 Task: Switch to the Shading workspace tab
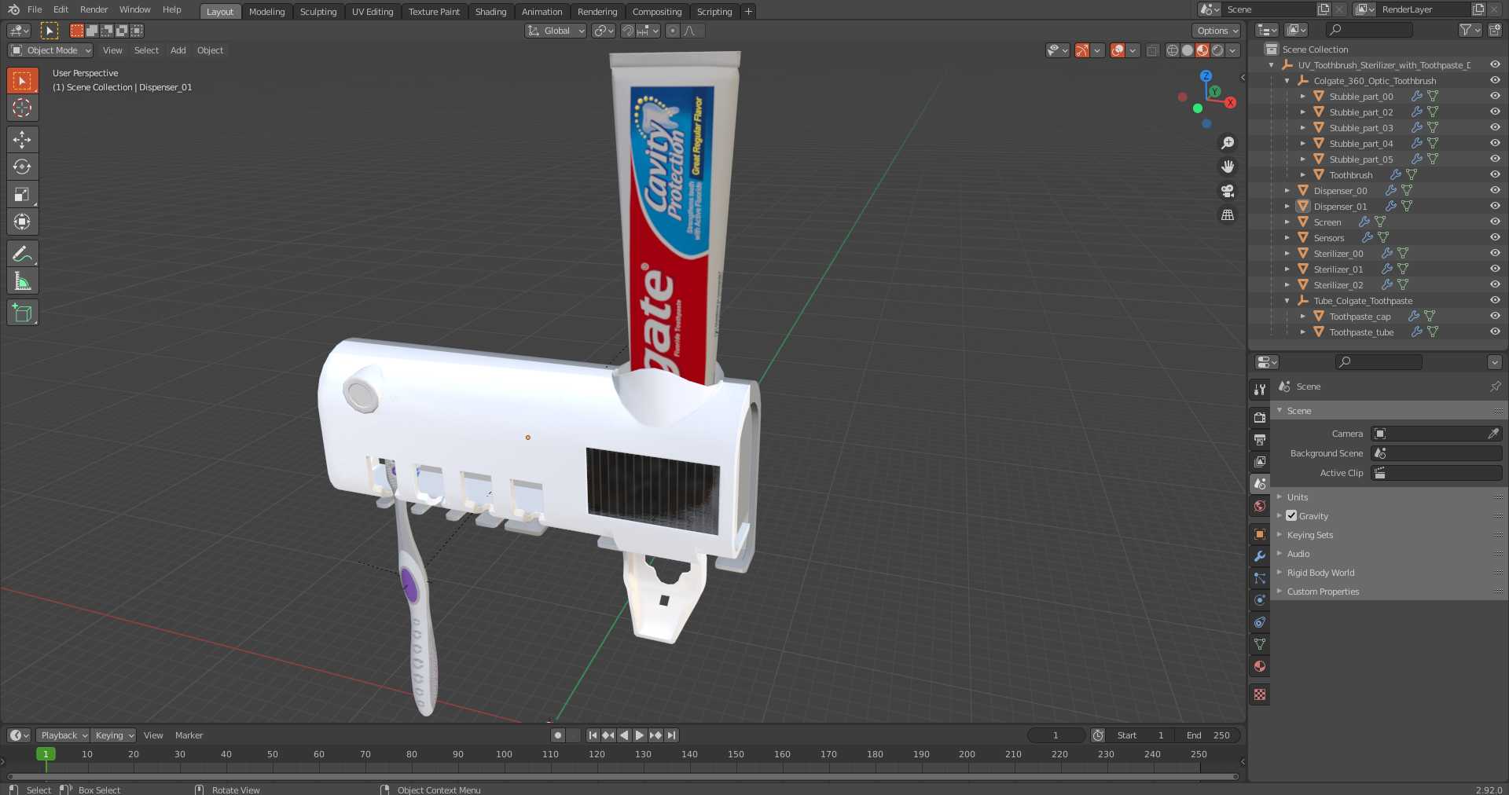(490, 12)
